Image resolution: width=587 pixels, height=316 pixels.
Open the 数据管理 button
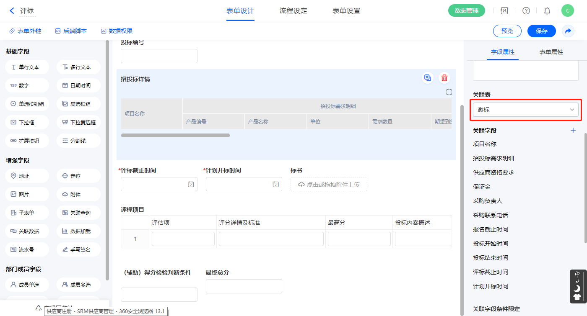coord(466,11)
